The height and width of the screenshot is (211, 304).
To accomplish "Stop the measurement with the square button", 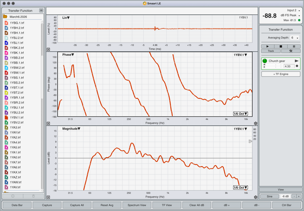I will [x=281, y=47].
